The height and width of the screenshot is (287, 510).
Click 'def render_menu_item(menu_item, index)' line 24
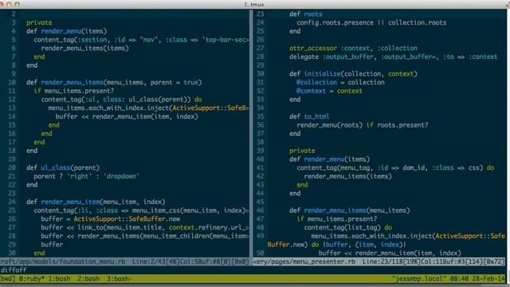coord(96,202)
